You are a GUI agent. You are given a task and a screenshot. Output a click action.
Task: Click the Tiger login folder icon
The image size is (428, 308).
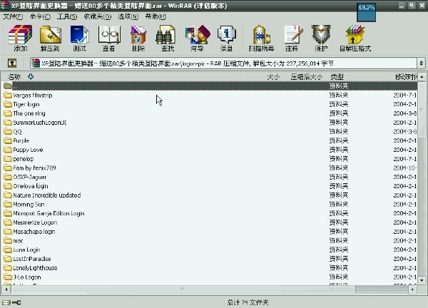click(8, 104)
